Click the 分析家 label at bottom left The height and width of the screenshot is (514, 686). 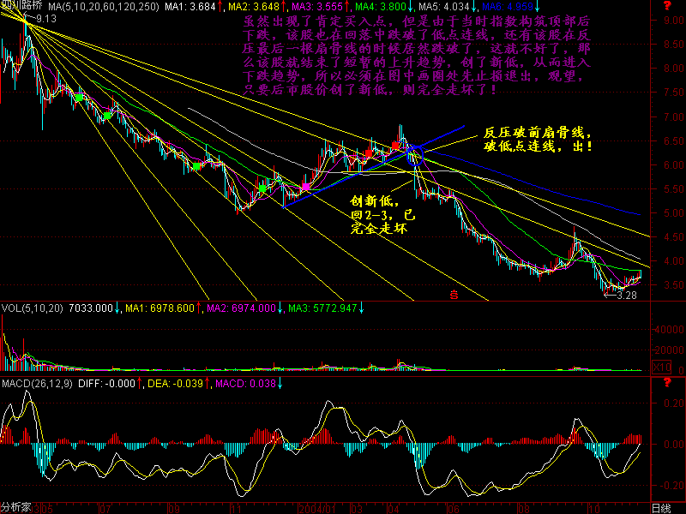(x=16, y=507)
